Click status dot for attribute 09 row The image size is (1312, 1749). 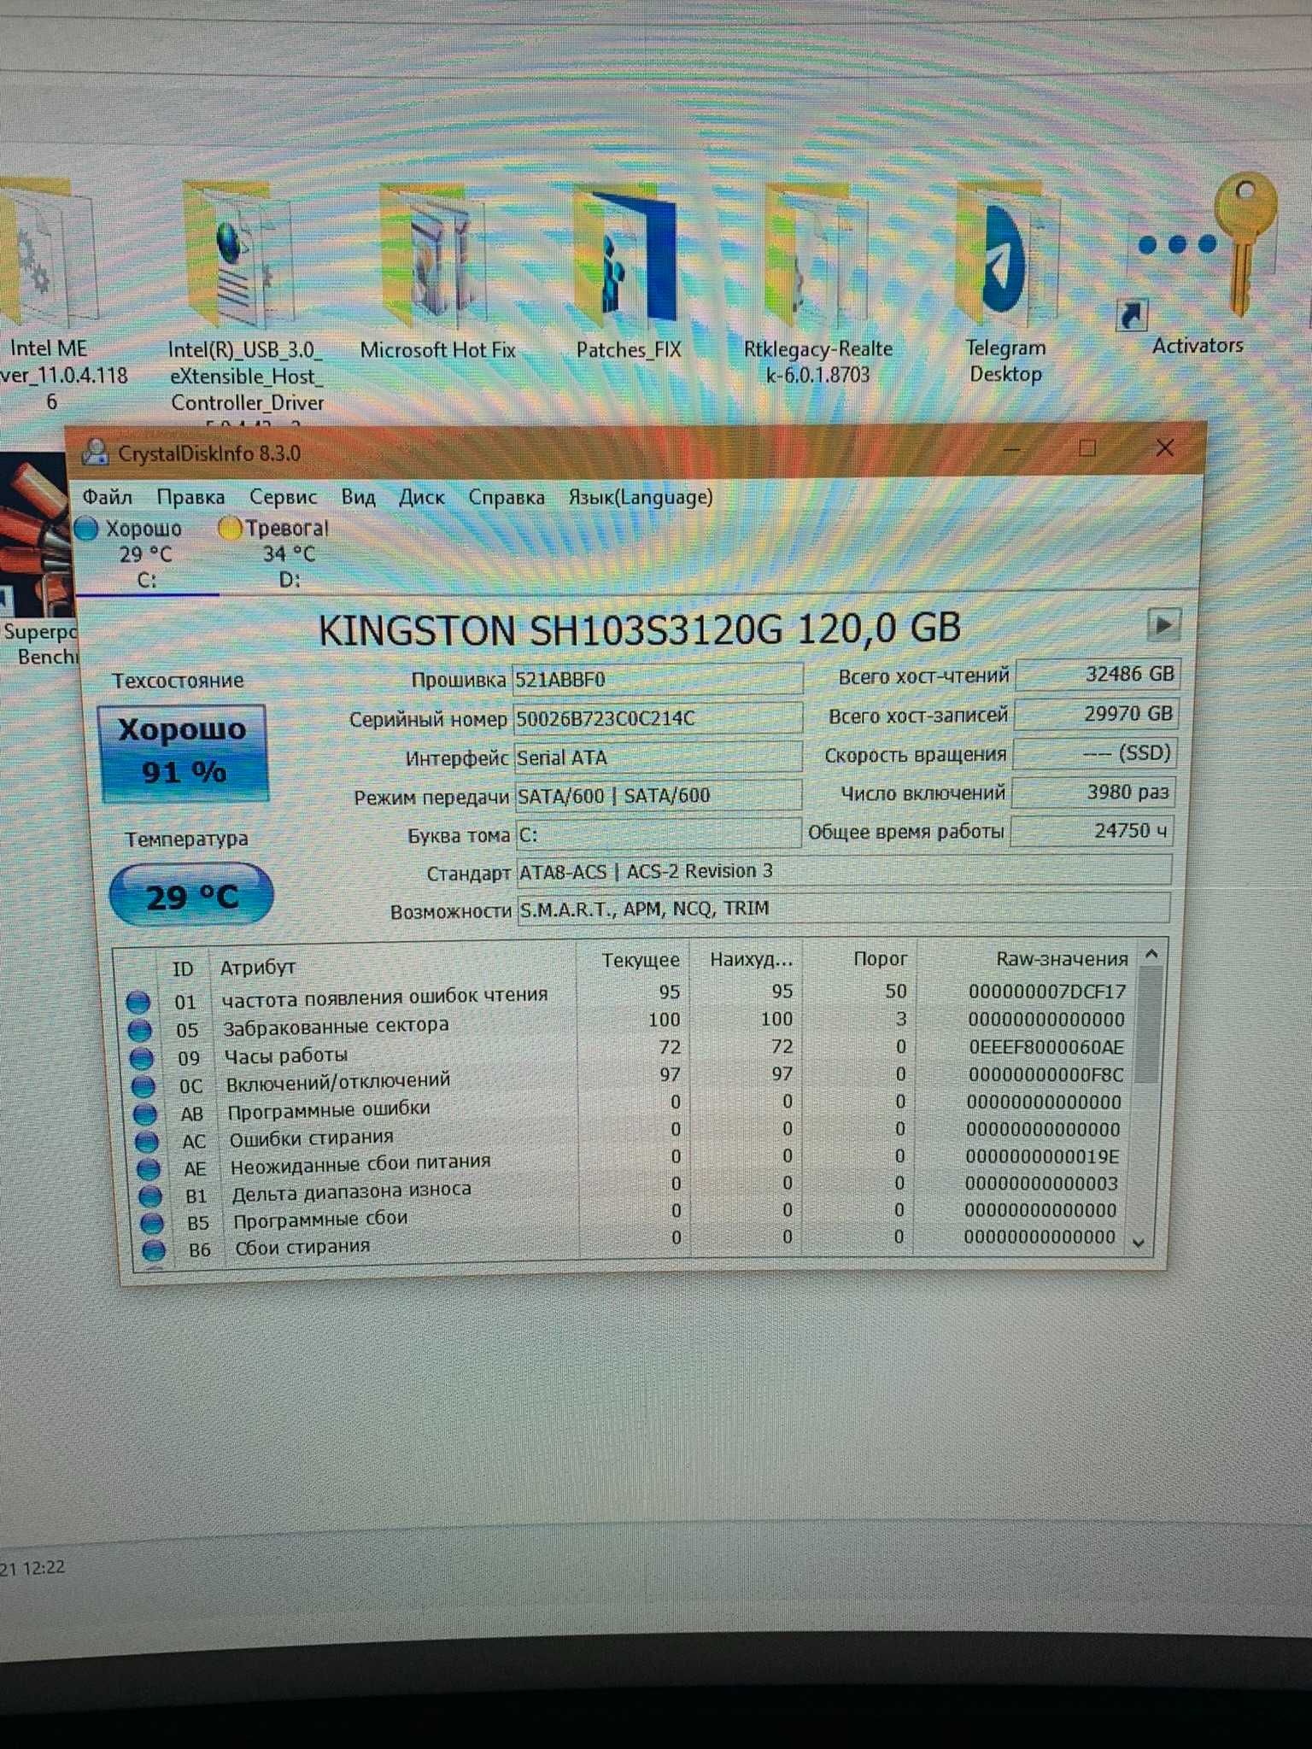tap(142, 1059)
